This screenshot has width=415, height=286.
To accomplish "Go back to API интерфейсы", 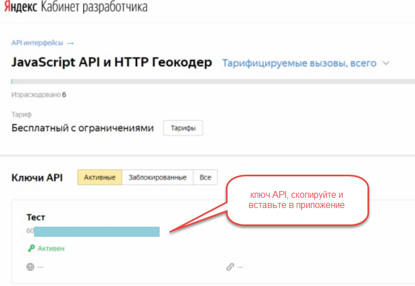I will pos(37,43).
